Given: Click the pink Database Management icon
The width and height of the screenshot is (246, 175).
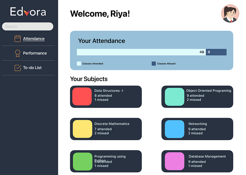Looking at the screenshot, I should coord(174,161).
